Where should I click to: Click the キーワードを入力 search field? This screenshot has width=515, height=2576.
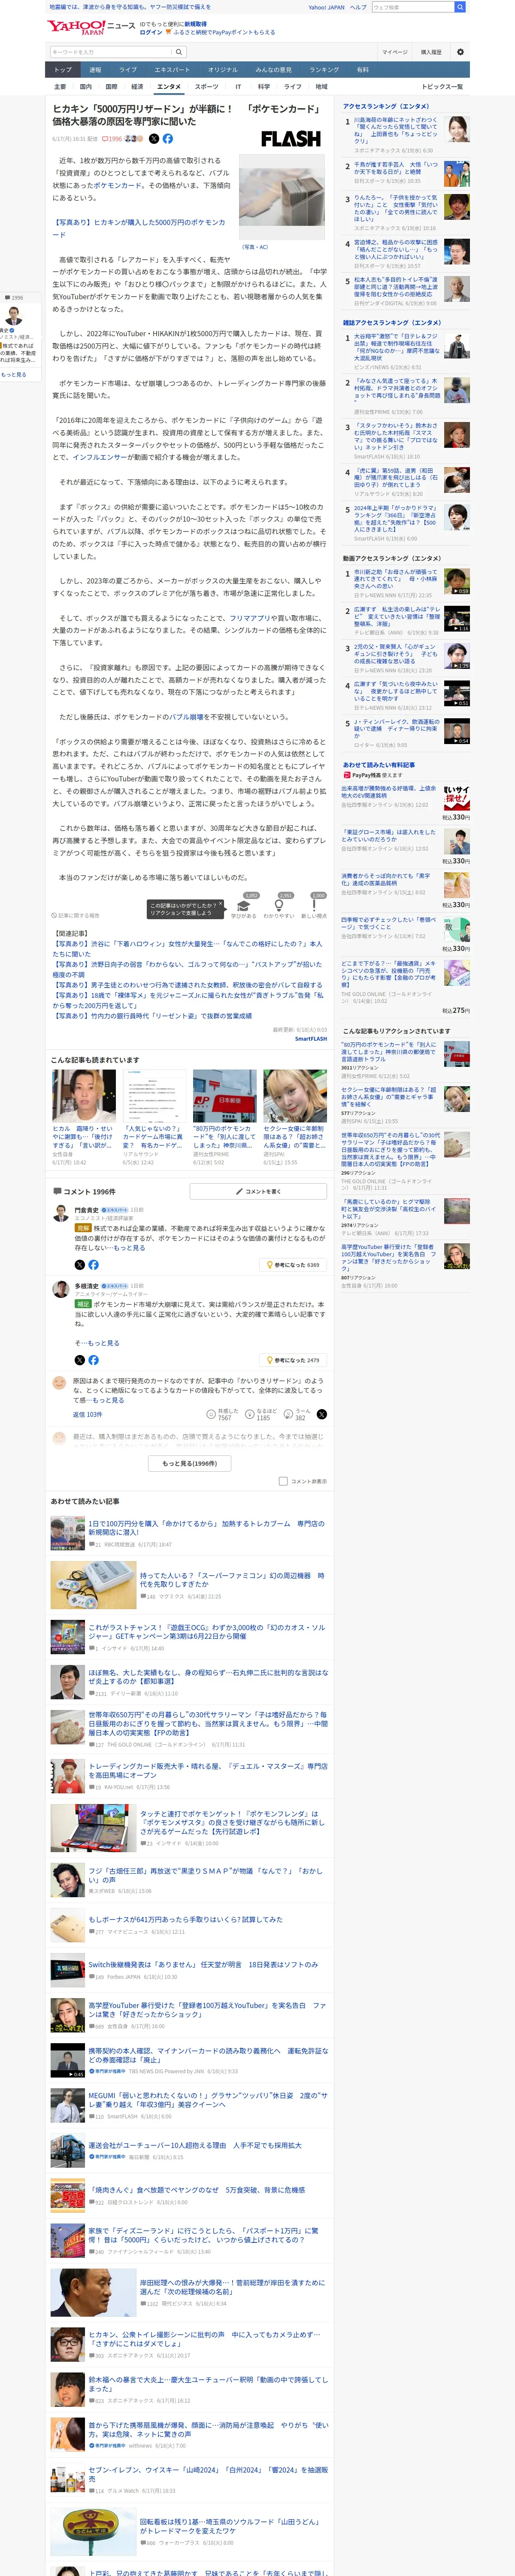coord(111,52)
